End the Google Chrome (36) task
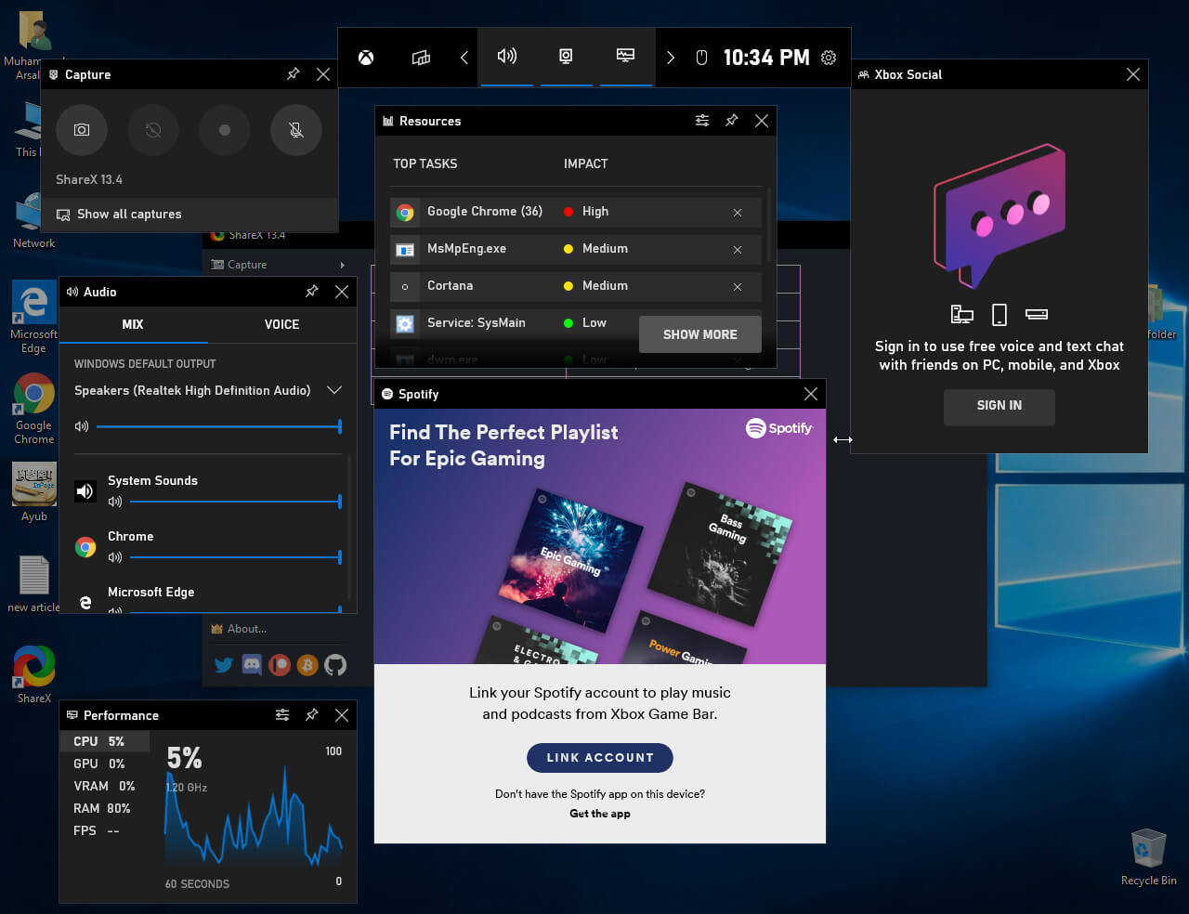This screenshot has width=1189, height=914. [x=738, y=213]
